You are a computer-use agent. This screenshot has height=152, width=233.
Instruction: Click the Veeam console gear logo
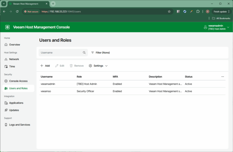click(7, 27)
